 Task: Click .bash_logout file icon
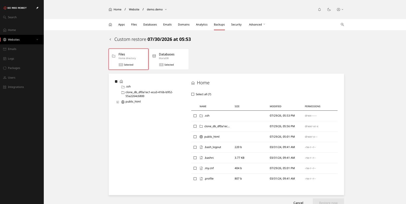(x=201, y=147)
